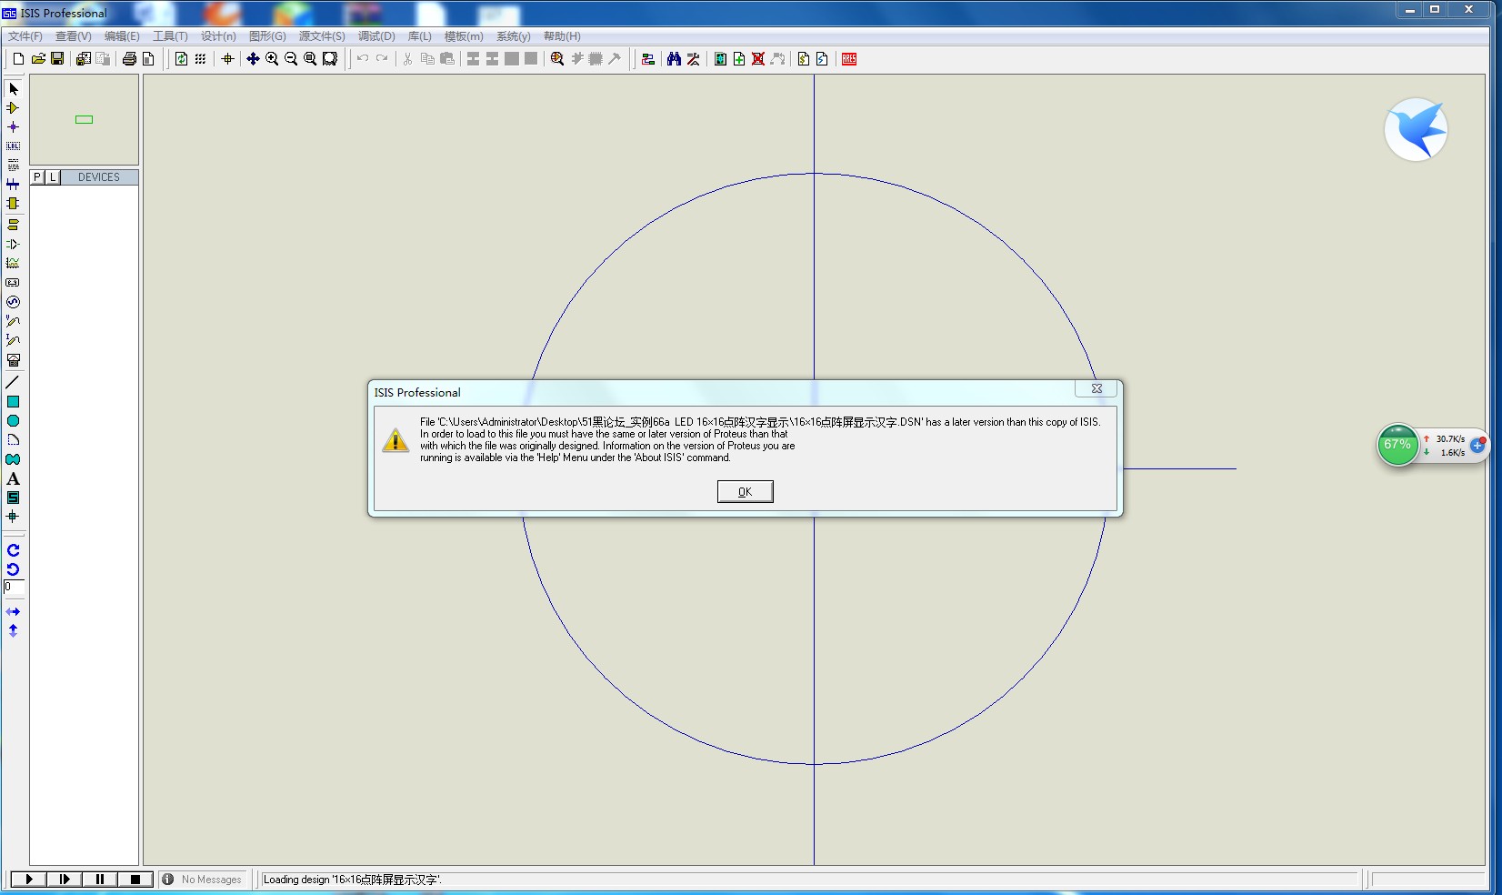Screen dimensions: 1502x895
Task: Open the 帮助(H) menu
Action: pos(562,36)
